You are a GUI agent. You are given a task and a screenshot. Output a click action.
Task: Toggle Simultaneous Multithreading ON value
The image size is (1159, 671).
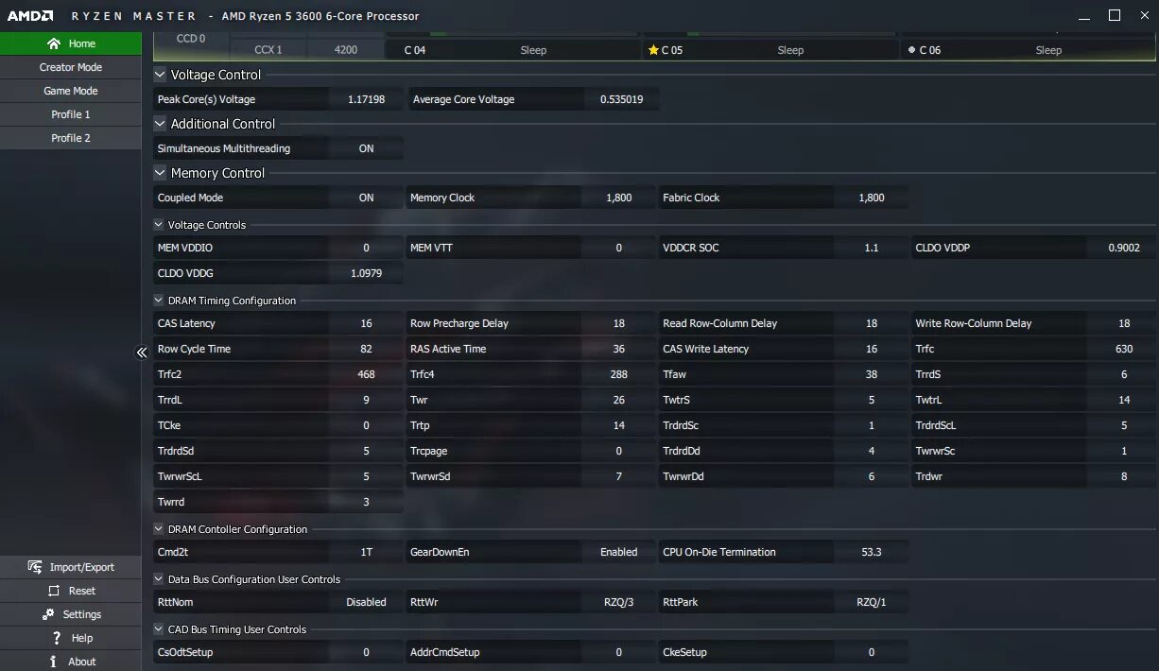tap(366, 148)
